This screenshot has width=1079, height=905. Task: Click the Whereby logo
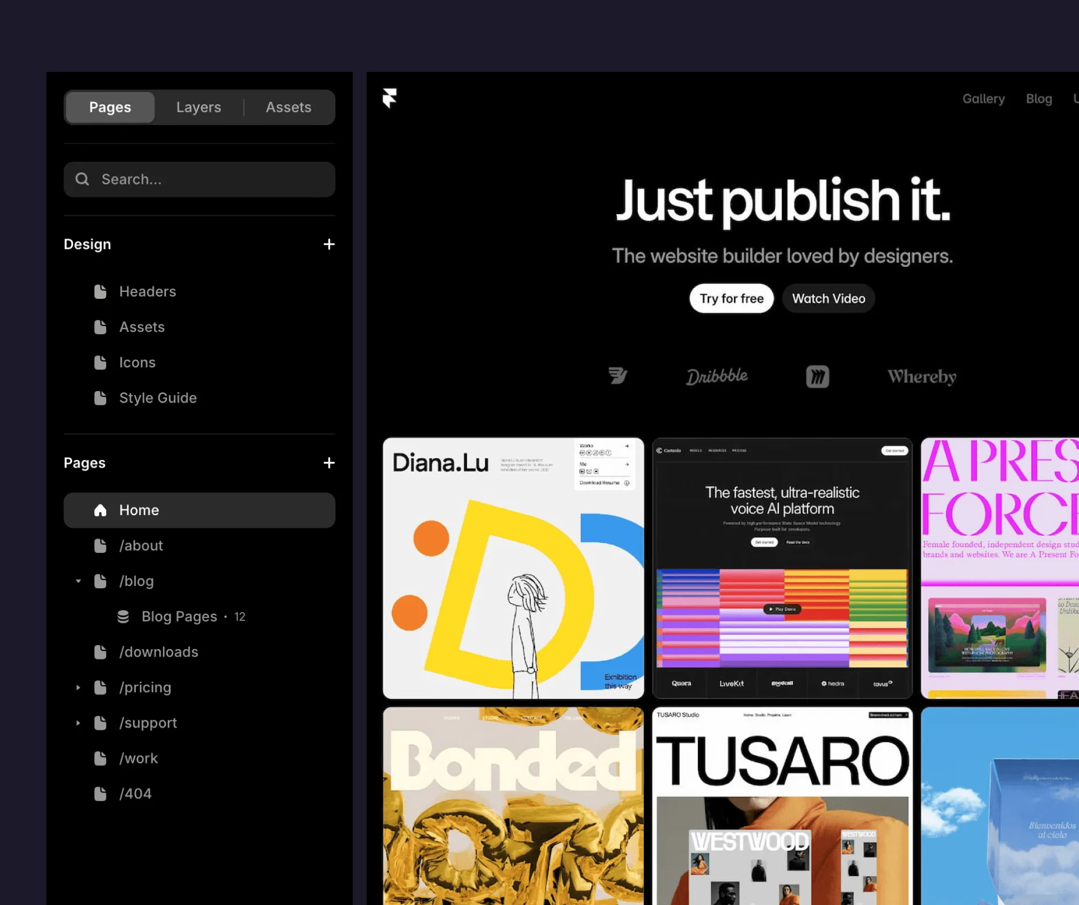tap(922, 377)
